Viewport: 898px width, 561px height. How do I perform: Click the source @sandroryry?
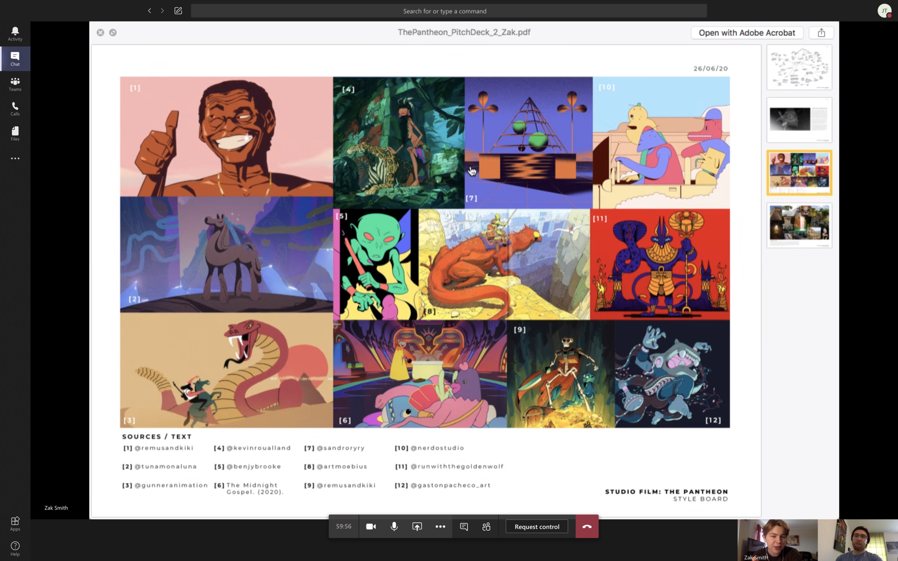pyautogui.click(x=341, y=448)
